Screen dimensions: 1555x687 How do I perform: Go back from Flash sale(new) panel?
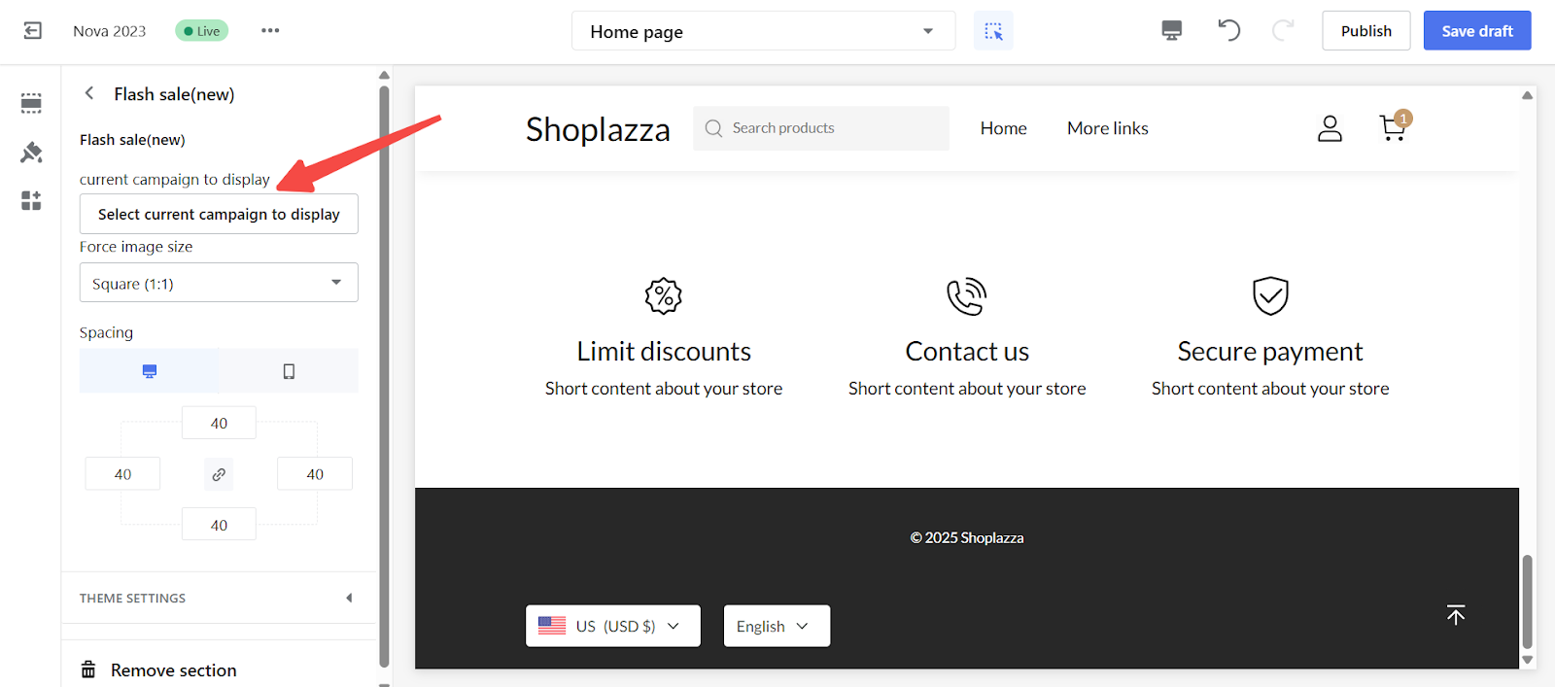(x=89, y=93)
